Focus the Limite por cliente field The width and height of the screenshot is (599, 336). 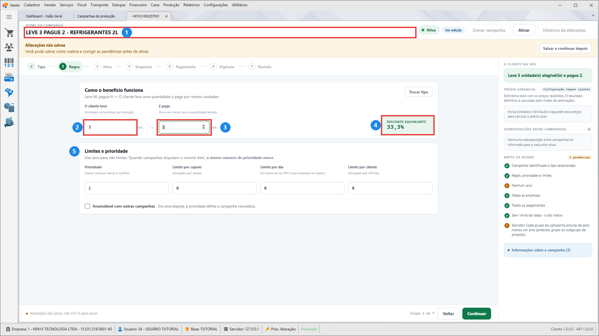coord(390,188)
